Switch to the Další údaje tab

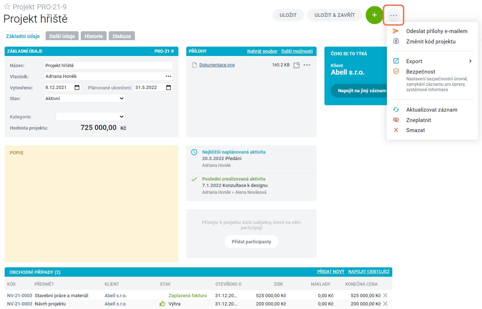coord(62,36)
